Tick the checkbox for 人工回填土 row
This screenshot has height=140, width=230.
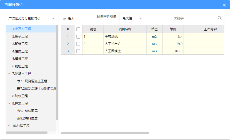[x=78, y=51]
